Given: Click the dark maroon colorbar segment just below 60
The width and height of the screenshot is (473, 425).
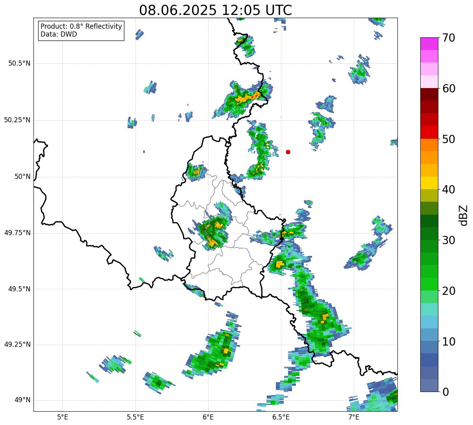Looking at the screenshot, I should (429, 94).
